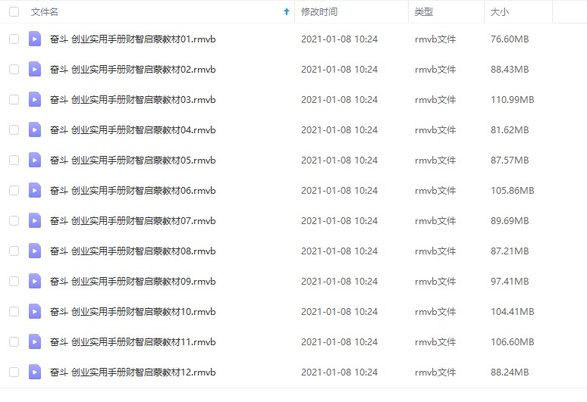Select checkbox next to 教材10.rmvb
Screen dimensions: 587x402
tap(14, 311)
